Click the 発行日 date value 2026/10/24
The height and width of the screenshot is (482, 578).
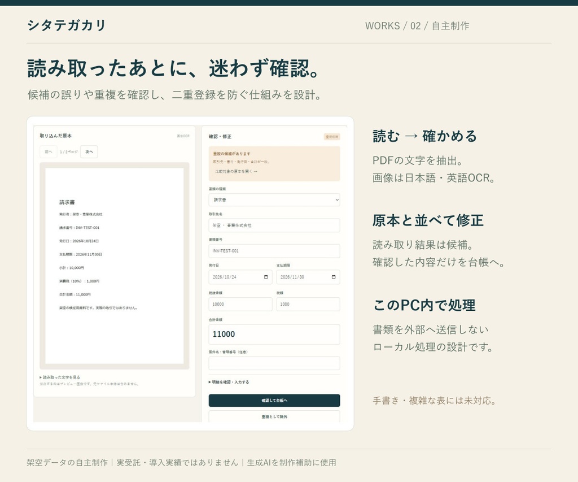pyautogui.click(x=225, y=277)
